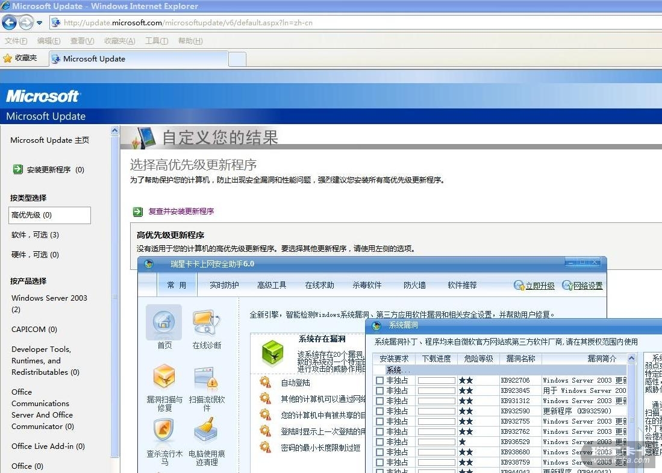Check the box for KB936529

[379, 442]
